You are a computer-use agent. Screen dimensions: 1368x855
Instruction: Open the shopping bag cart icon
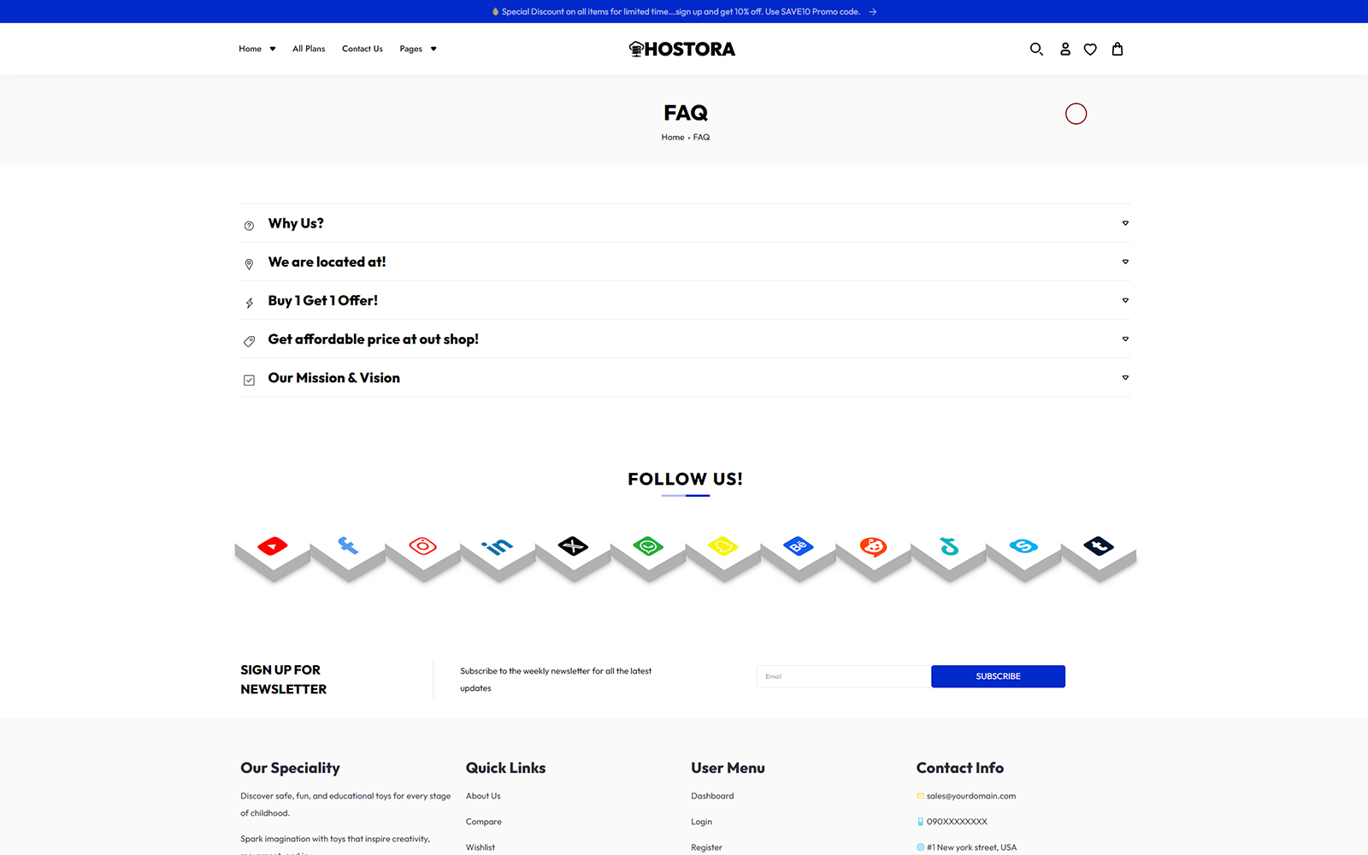point(1117,50)
